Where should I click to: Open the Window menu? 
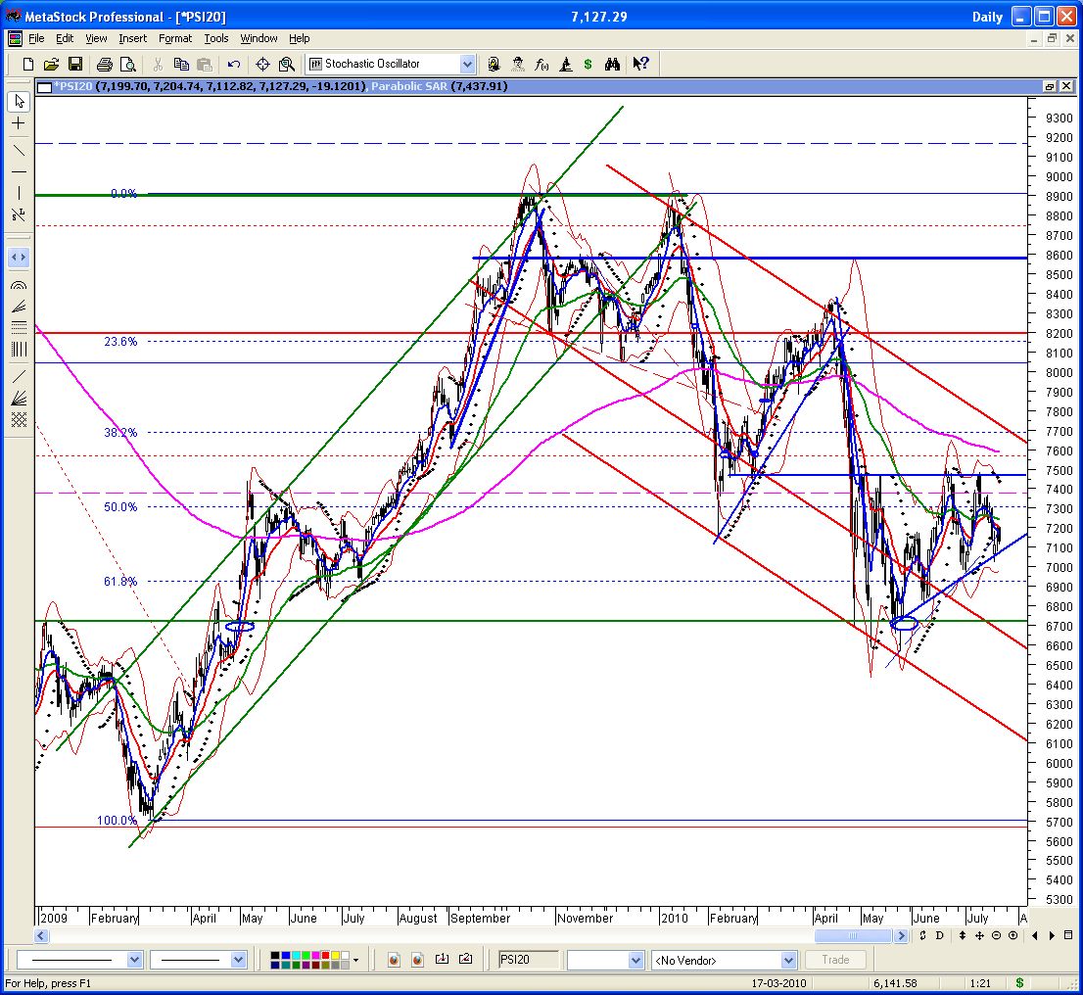click(x=259, y=39)
